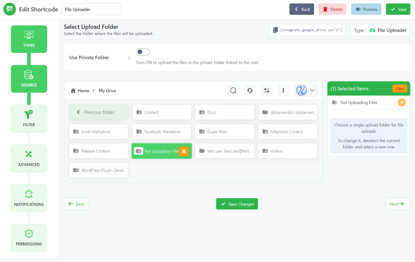The height and width of the screenshot is (262, 415).
Task: Delete the shortcode
Action: (332, 9)
